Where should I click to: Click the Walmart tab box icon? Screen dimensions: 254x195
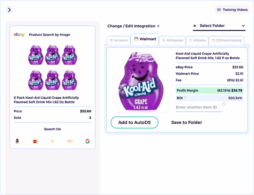136,39
